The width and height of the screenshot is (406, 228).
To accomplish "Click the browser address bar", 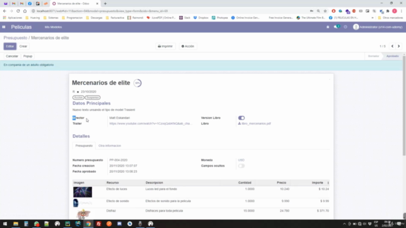I will click(171, 11).
